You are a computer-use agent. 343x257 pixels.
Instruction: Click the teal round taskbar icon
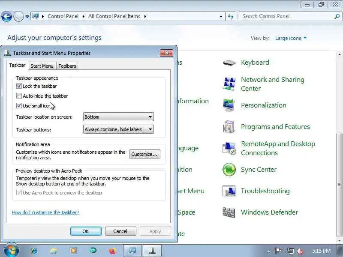point(93,250)
